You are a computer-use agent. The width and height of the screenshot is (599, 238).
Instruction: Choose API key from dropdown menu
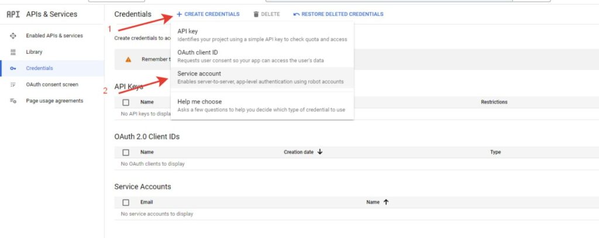(x=262, y=35)
